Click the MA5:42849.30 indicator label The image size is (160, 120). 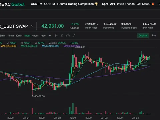(8, 46)
